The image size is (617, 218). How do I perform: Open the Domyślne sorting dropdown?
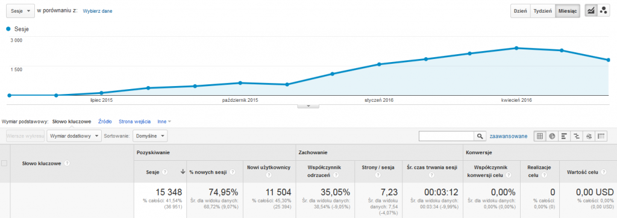click(x=150, y=136)
